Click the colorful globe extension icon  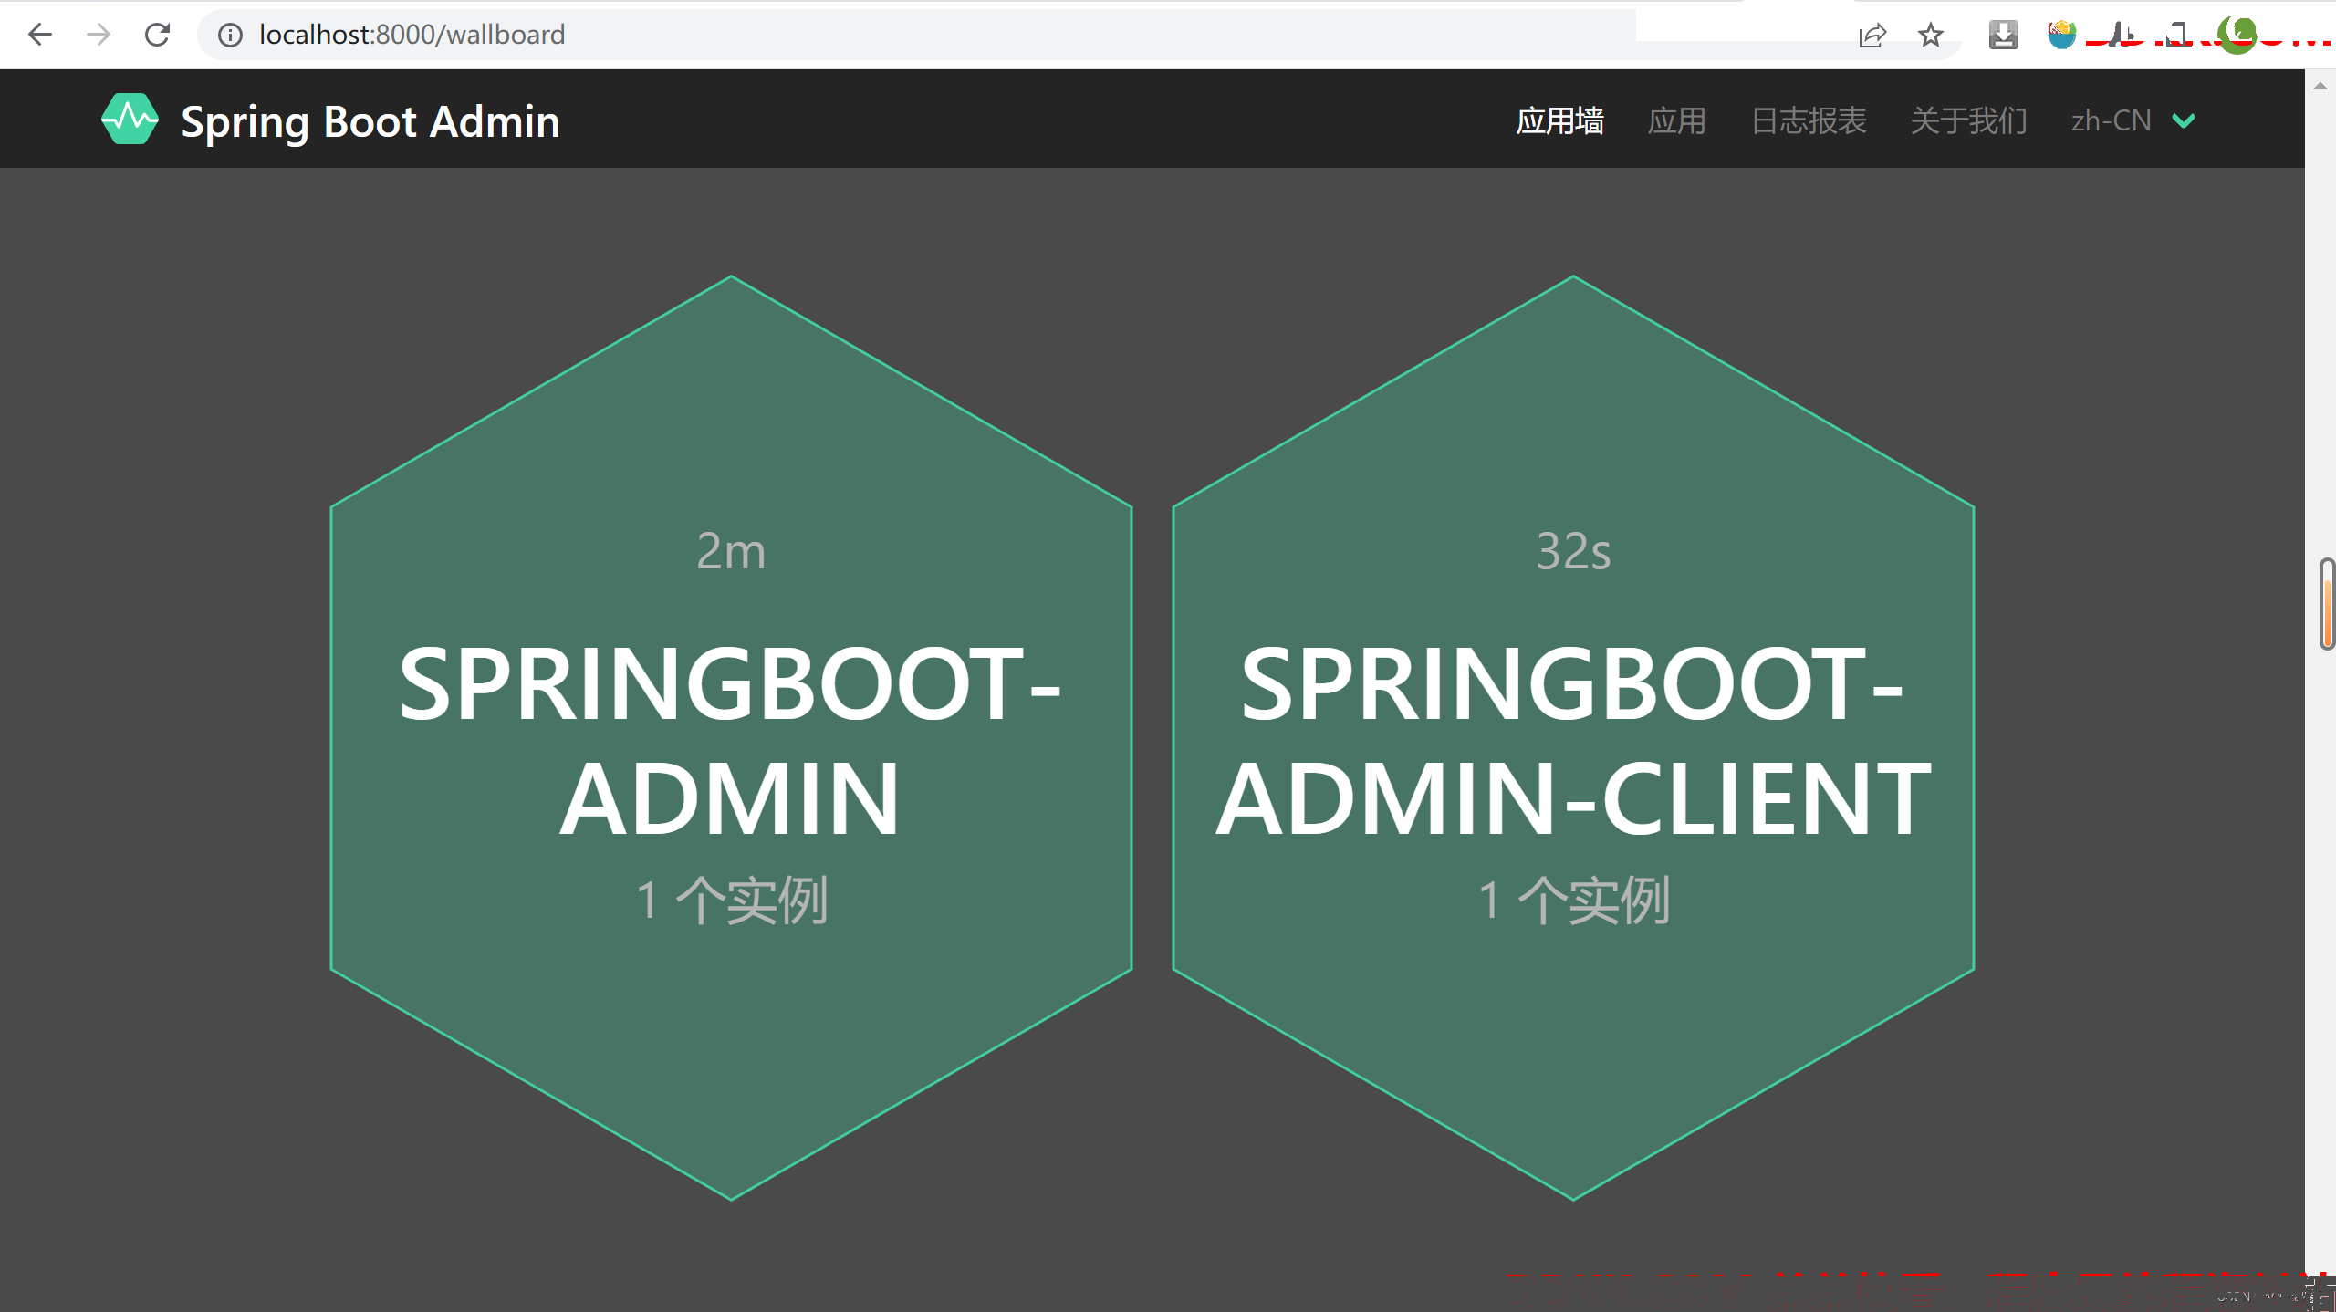2061,35
